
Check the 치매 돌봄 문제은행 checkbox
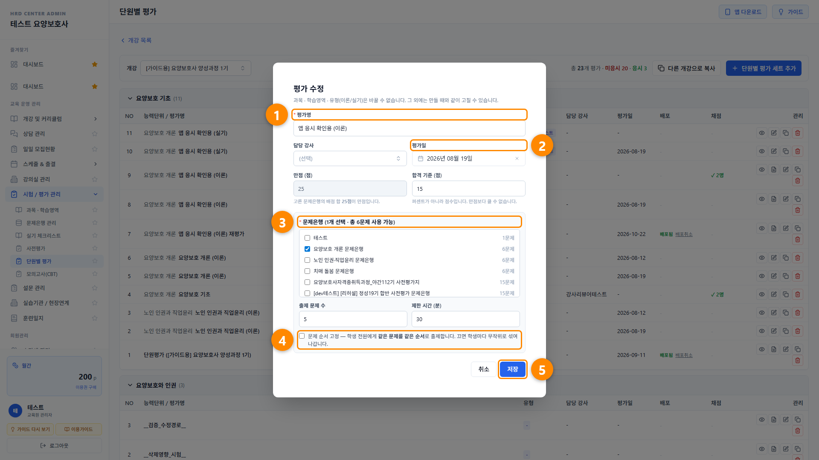[307, 271]
